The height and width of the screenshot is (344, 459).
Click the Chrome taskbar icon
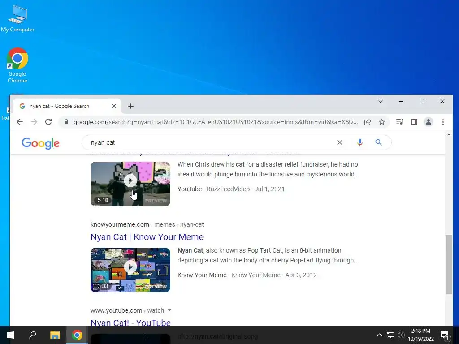tap(77, 335)
